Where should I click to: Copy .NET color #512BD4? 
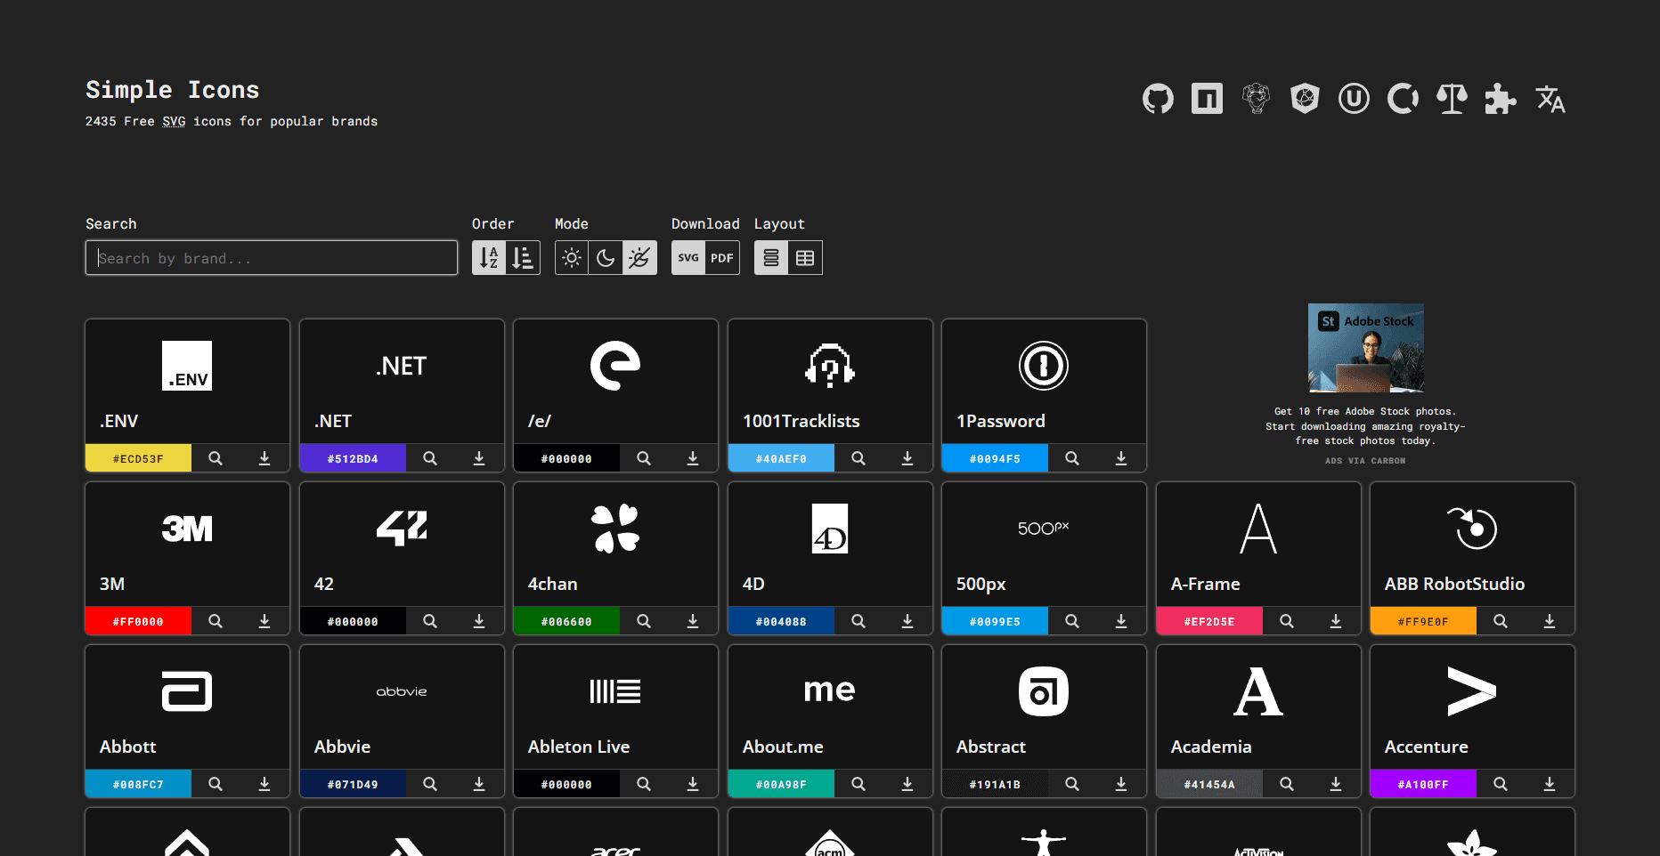pos(353,458)
